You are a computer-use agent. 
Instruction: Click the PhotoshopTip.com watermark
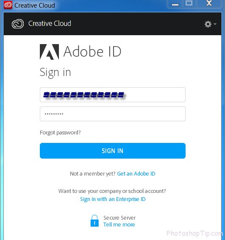point(194,233)
